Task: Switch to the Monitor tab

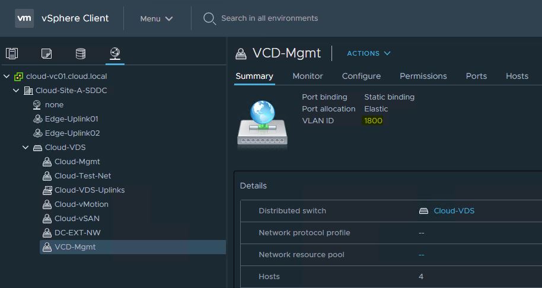Action: (307, 76)
